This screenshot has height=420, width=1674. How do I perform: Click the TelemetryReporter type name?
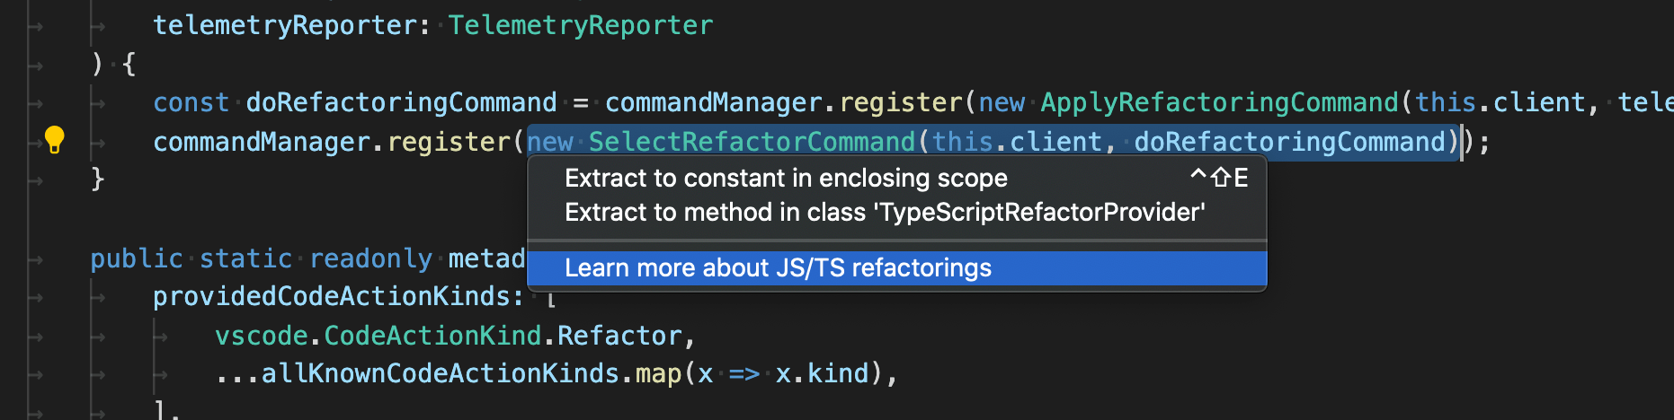coord(580,25)
